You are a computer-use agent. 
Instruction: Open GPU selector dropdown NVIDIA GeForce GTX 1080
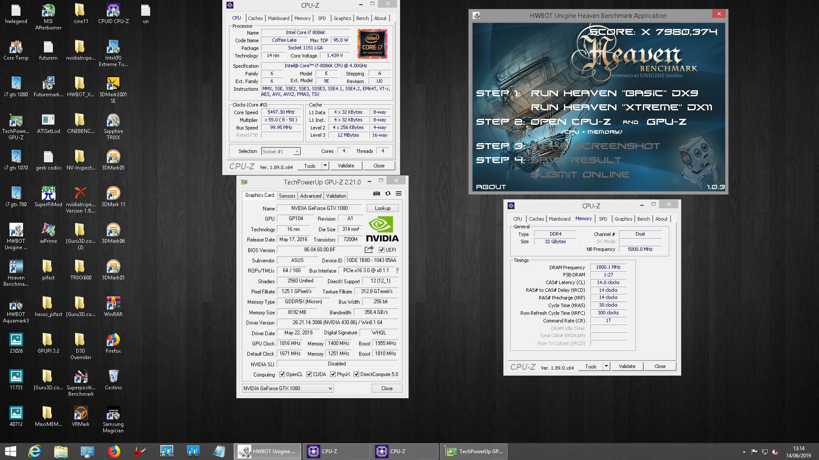(288, 388)
